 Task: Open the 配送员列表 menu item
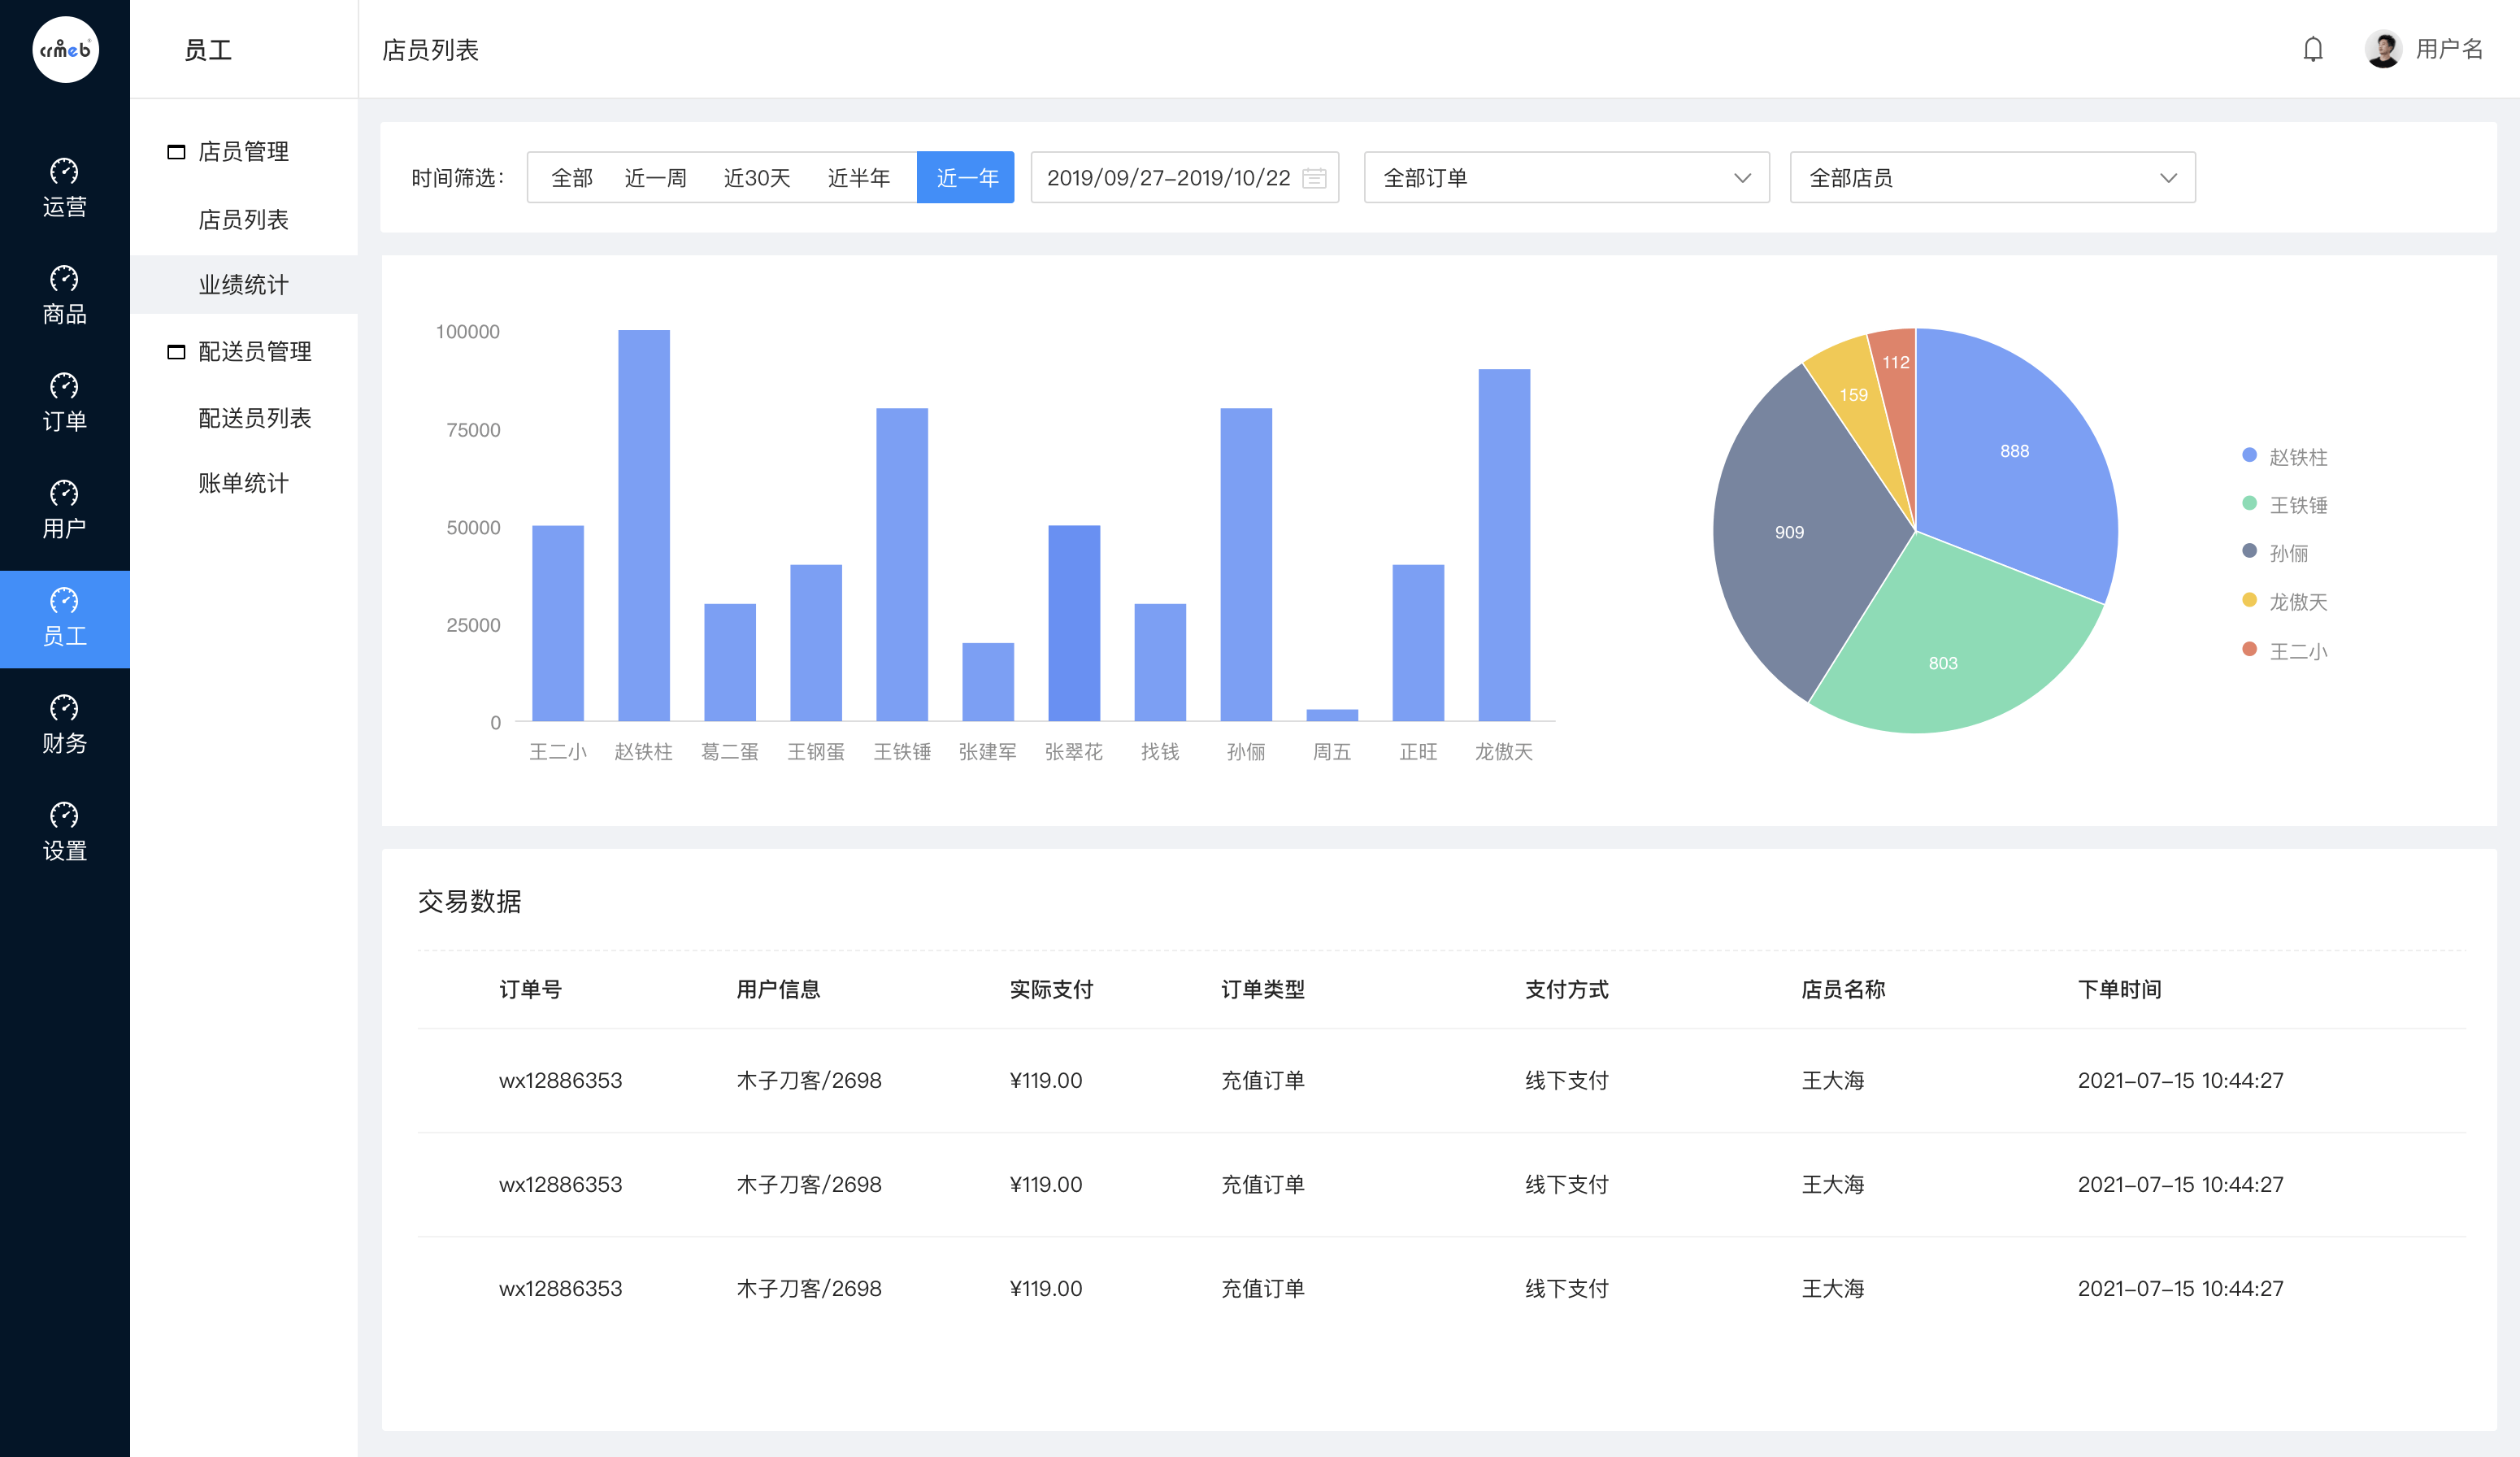pos(254,418)
